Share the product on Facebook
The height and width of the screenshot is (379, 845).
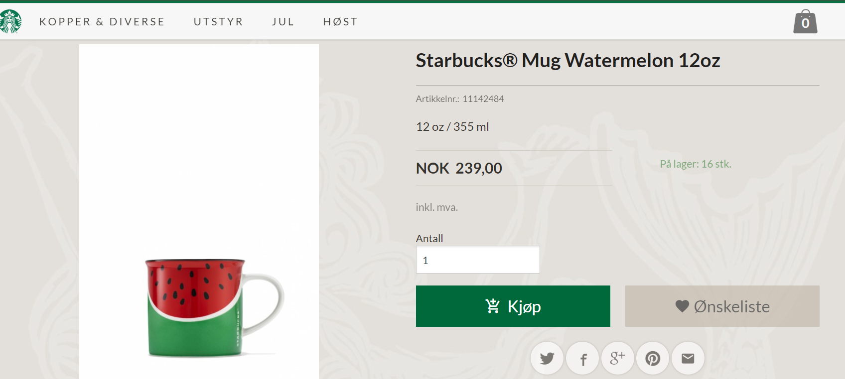point(582,358)
